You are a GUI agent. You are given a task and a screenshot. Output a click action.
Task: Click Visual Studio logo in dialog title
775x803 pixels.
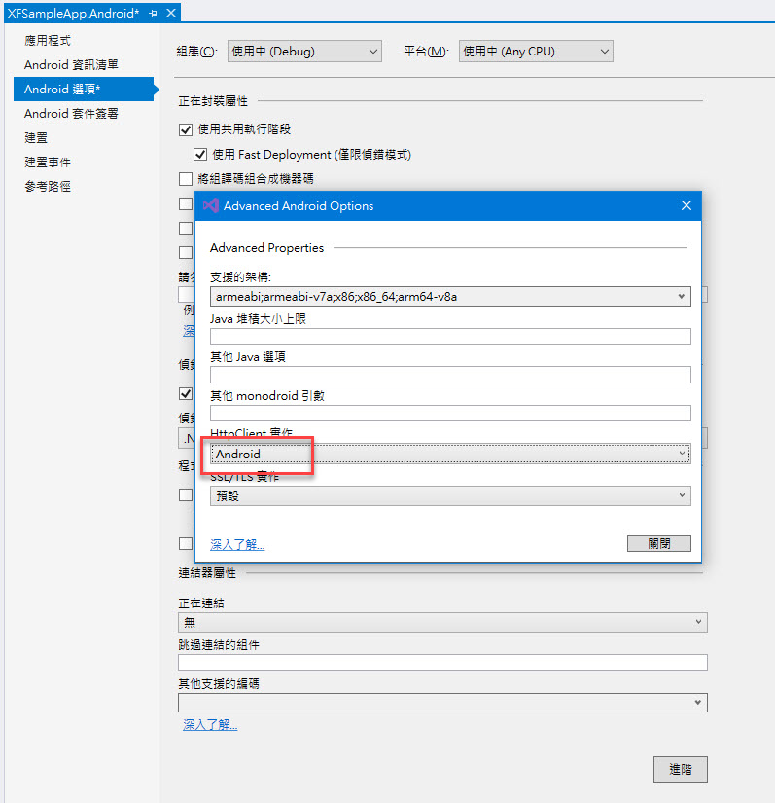[x=211, y=206]
